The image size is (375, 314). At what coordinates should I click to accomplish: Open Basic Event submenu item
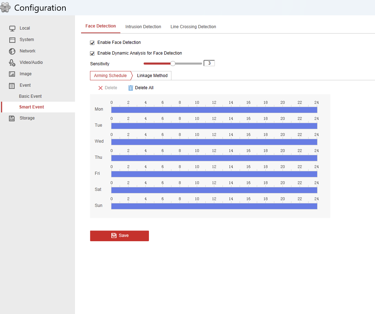[x=30, y=96]
